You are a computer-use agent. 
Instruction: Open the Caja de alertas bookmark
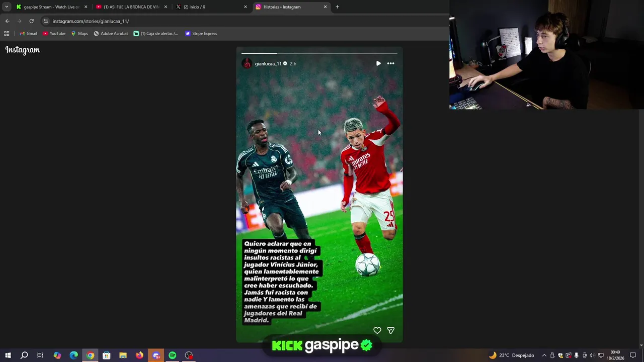156,34
